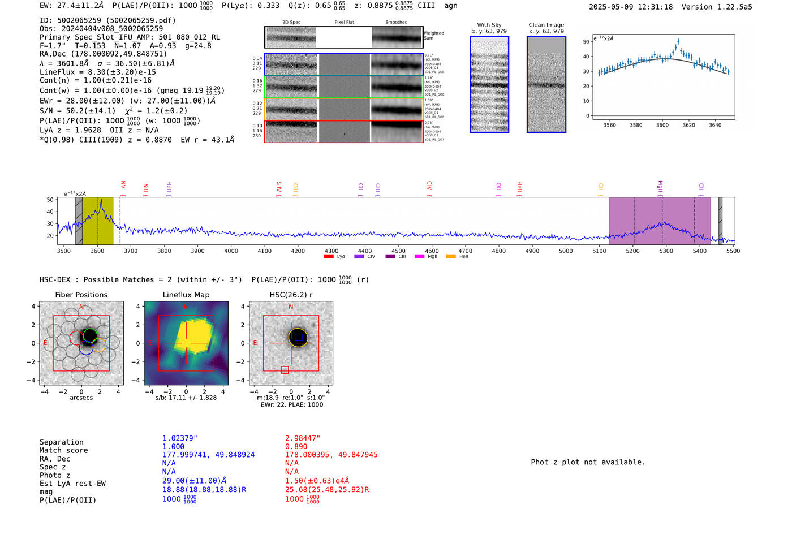Click the s/b: 17.11 +/- 1.828 caption
The image size is (792, 539).
click(x=186, y=398)
